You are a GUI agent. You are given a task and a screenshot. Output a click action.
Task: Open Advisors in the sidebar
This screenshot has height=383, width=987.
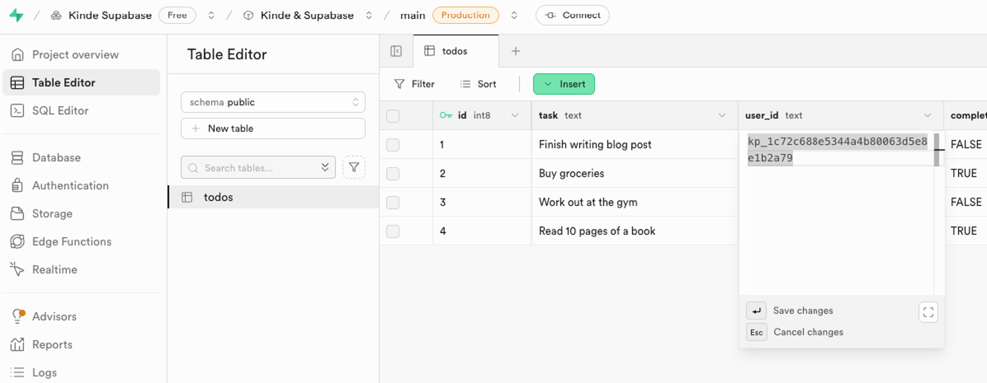pyautogui.click(x=54, y=316)
